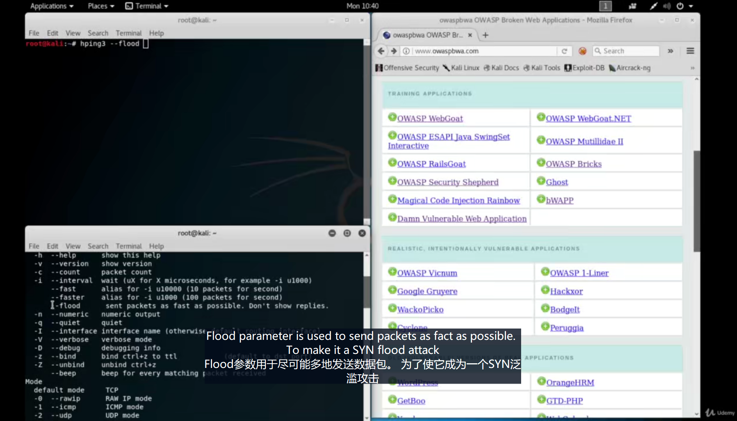Click the green plus beside OWASP WebGoat
737x421 pixels.
coord(392,117)
